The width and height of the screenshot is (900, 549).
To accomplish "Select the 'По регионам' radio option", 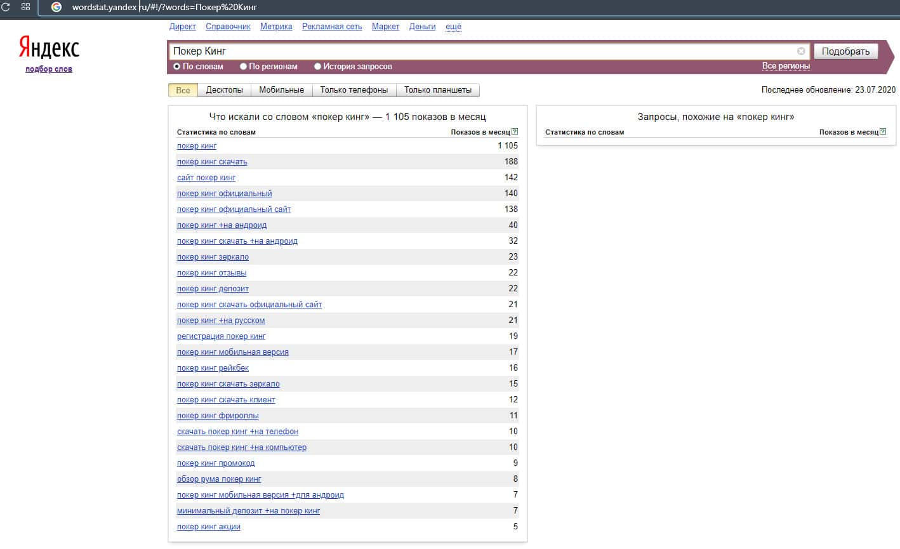I will [x=243, y=67].
